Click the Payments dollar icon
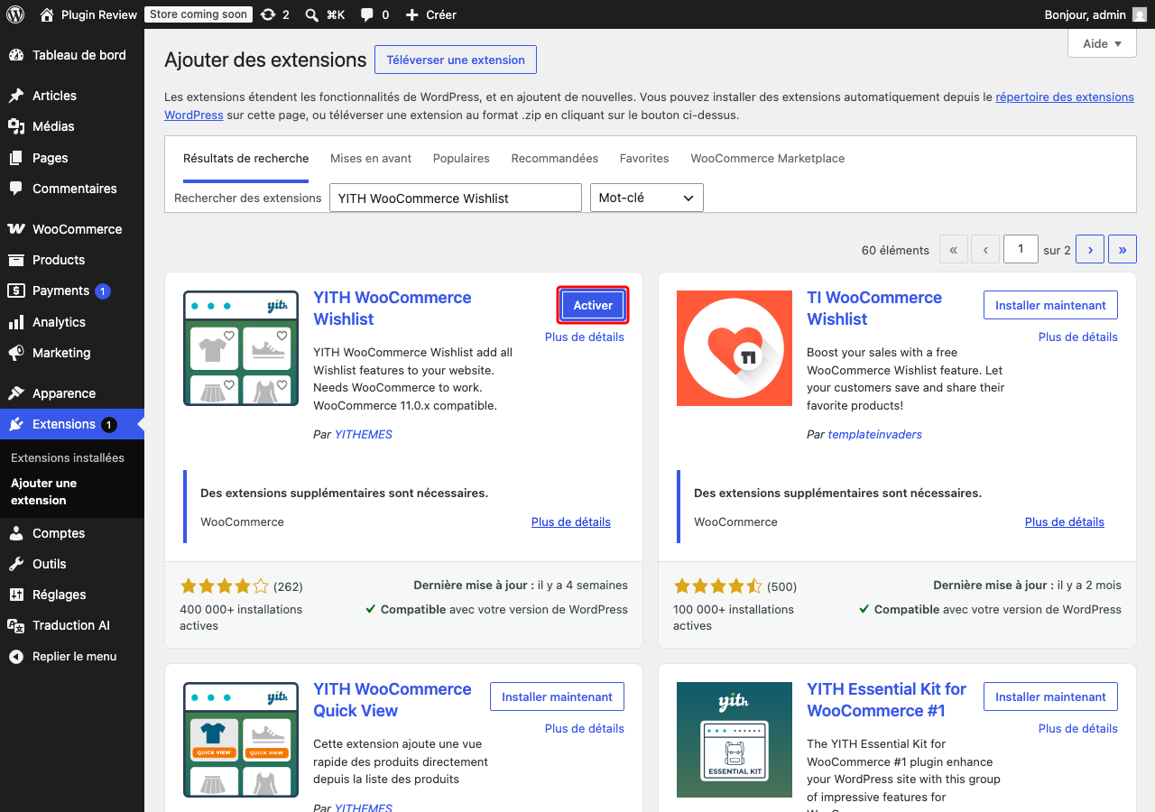The width and height of the screenshot is (1155, 812). point(16,291)
